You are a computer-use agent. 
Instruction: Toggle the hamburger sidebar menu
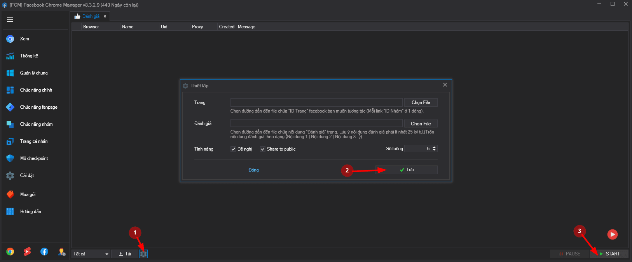[x=10, y=20]
